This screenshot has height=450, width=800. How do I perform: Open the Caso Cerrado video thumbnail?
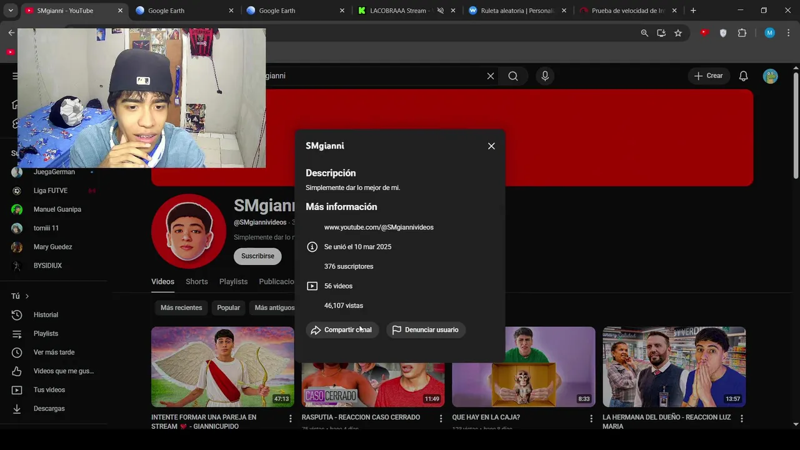[x=373, y=384]
